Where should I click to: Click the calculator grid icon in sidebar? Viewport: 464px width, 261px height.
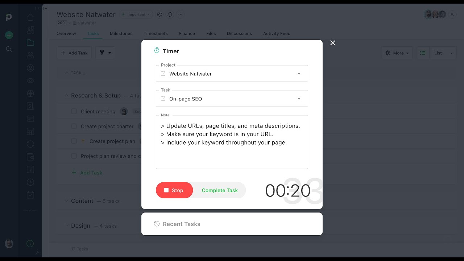(x=30, y=132)
